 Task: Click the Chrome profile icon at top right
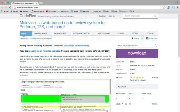(177, 2)
